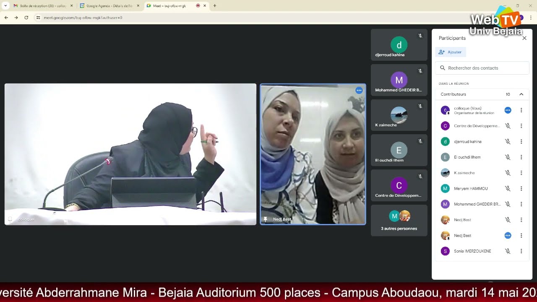Viewport: 537px width, 302px height.
Task: Click the search magnifier in the contacts field
Action: point(443,68)
